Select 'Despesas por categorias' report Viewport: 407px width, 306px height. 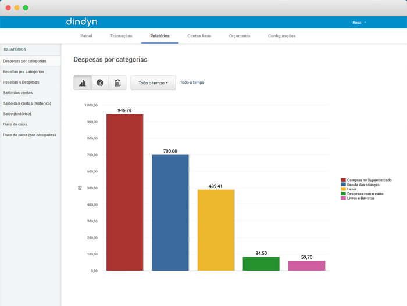[30, 61]
